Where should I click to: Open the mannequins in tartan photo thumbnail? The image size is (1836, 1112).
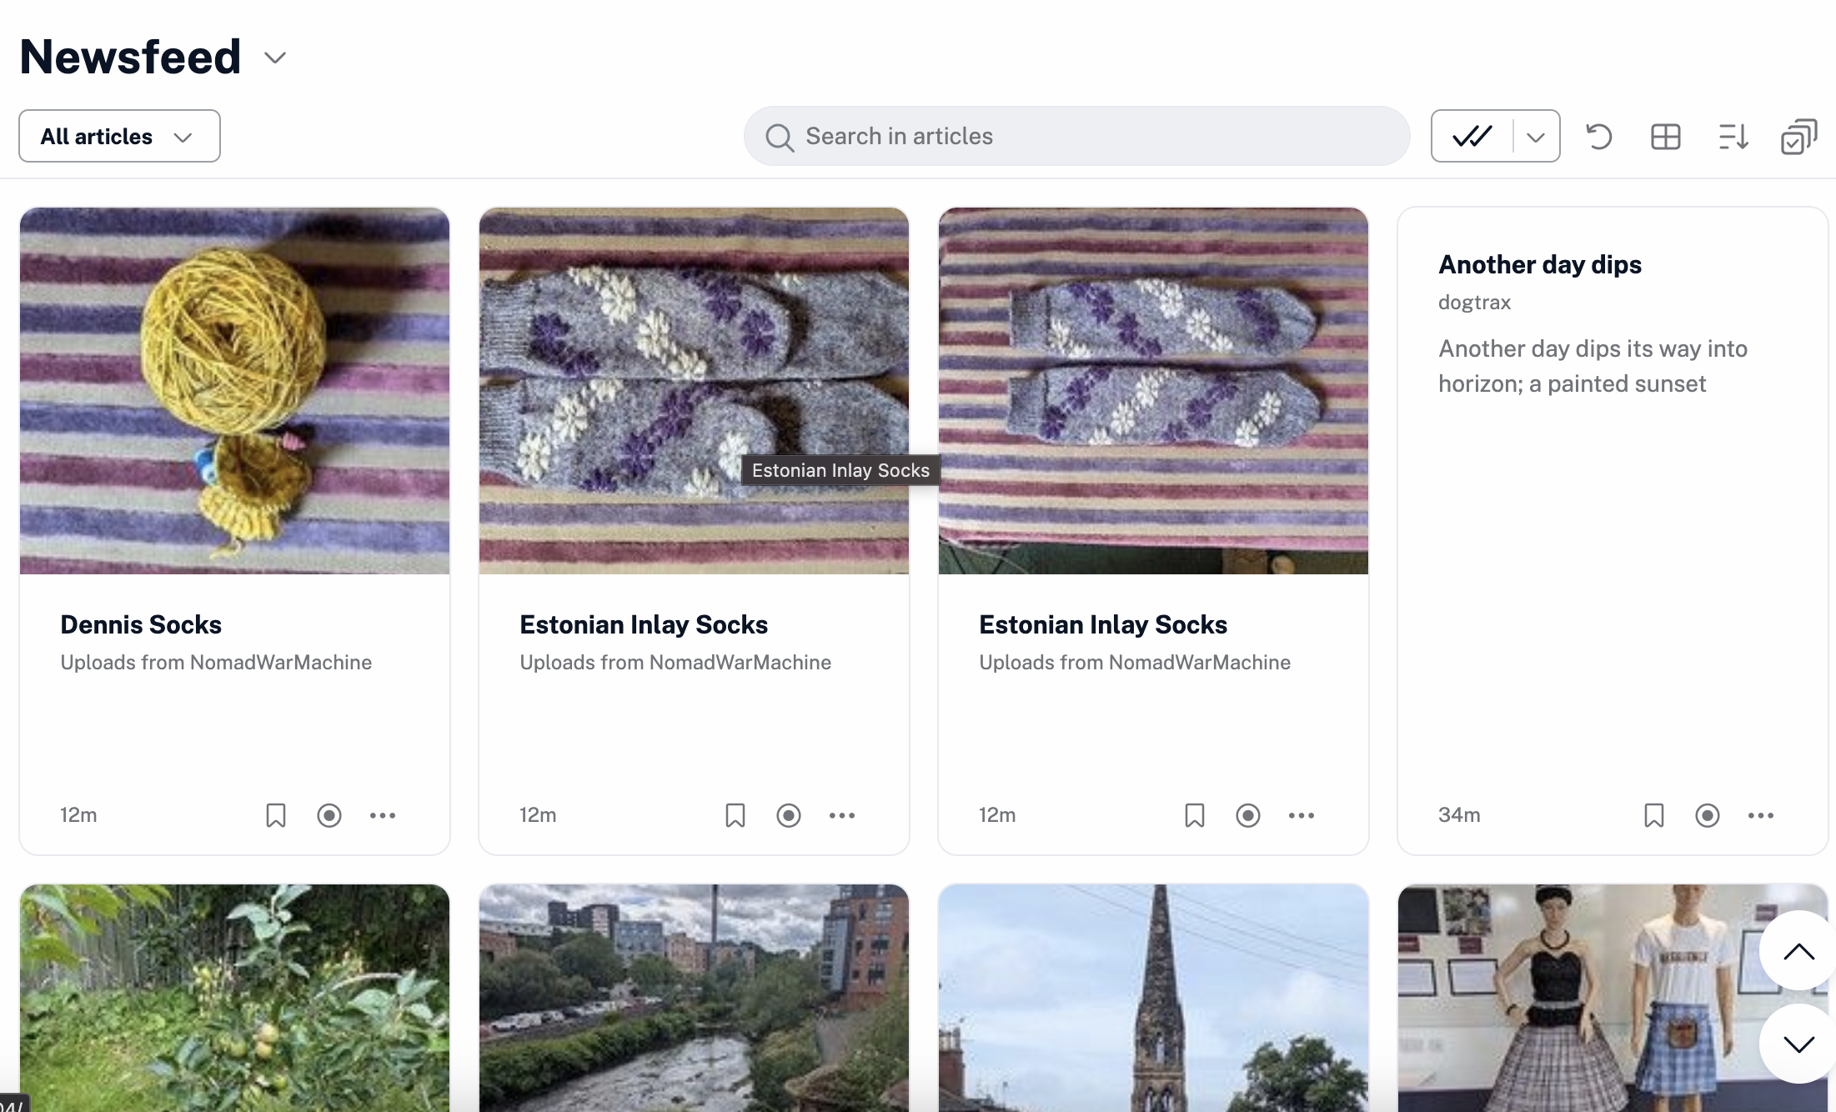[x=1613, y=998]
